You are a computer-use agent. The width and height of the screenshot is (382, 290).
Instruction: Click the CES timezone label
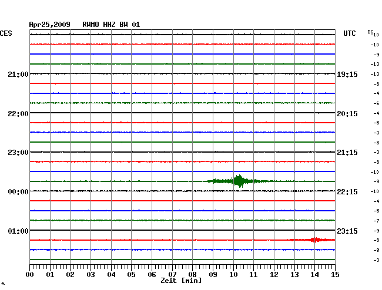coord(6,33)
